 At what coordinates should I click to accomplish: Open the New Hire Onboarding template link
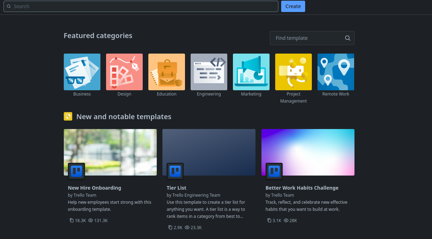click(94, 188)
